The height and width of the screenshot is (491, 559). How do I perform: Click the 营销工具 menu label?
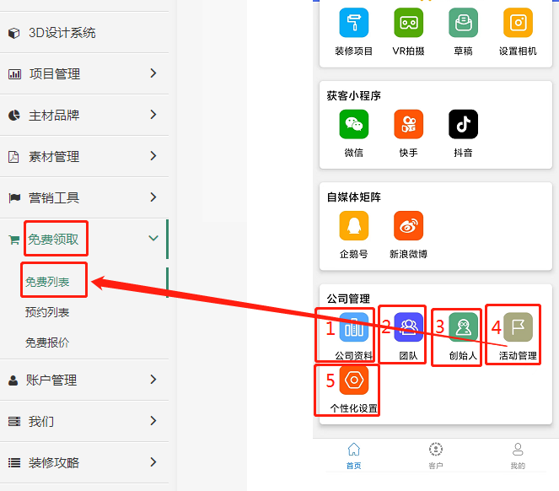pyautogui.click(x=54, y=197)
